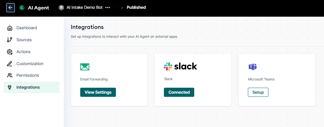Click the AI Intake Demo Bot hexagon icon

(x=61, y=8)
